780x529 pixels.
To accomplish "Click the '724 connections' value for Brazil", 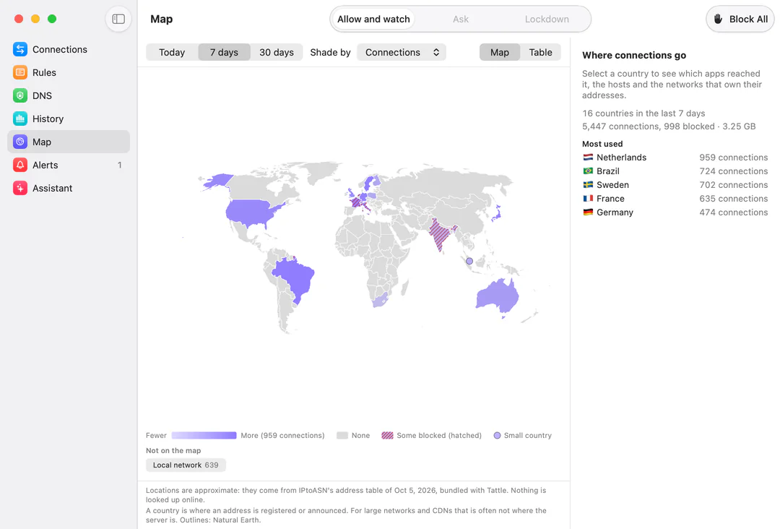I will point(733,171).
